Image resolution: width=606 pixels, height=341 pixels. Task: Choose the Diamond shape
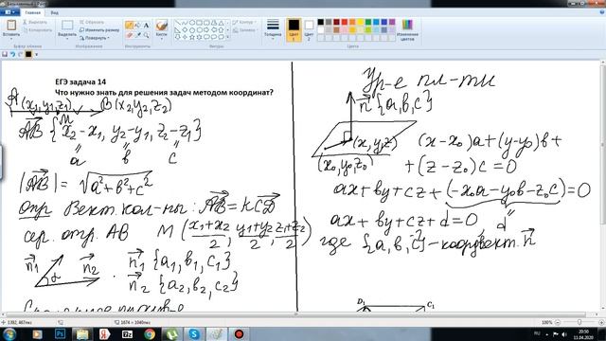pyautogui.click(x=185, y=29)
